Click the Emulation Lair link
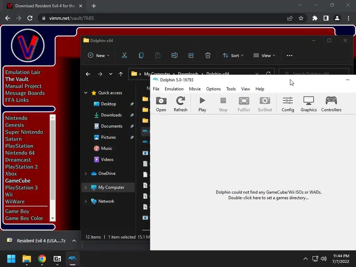 point(23,72)
